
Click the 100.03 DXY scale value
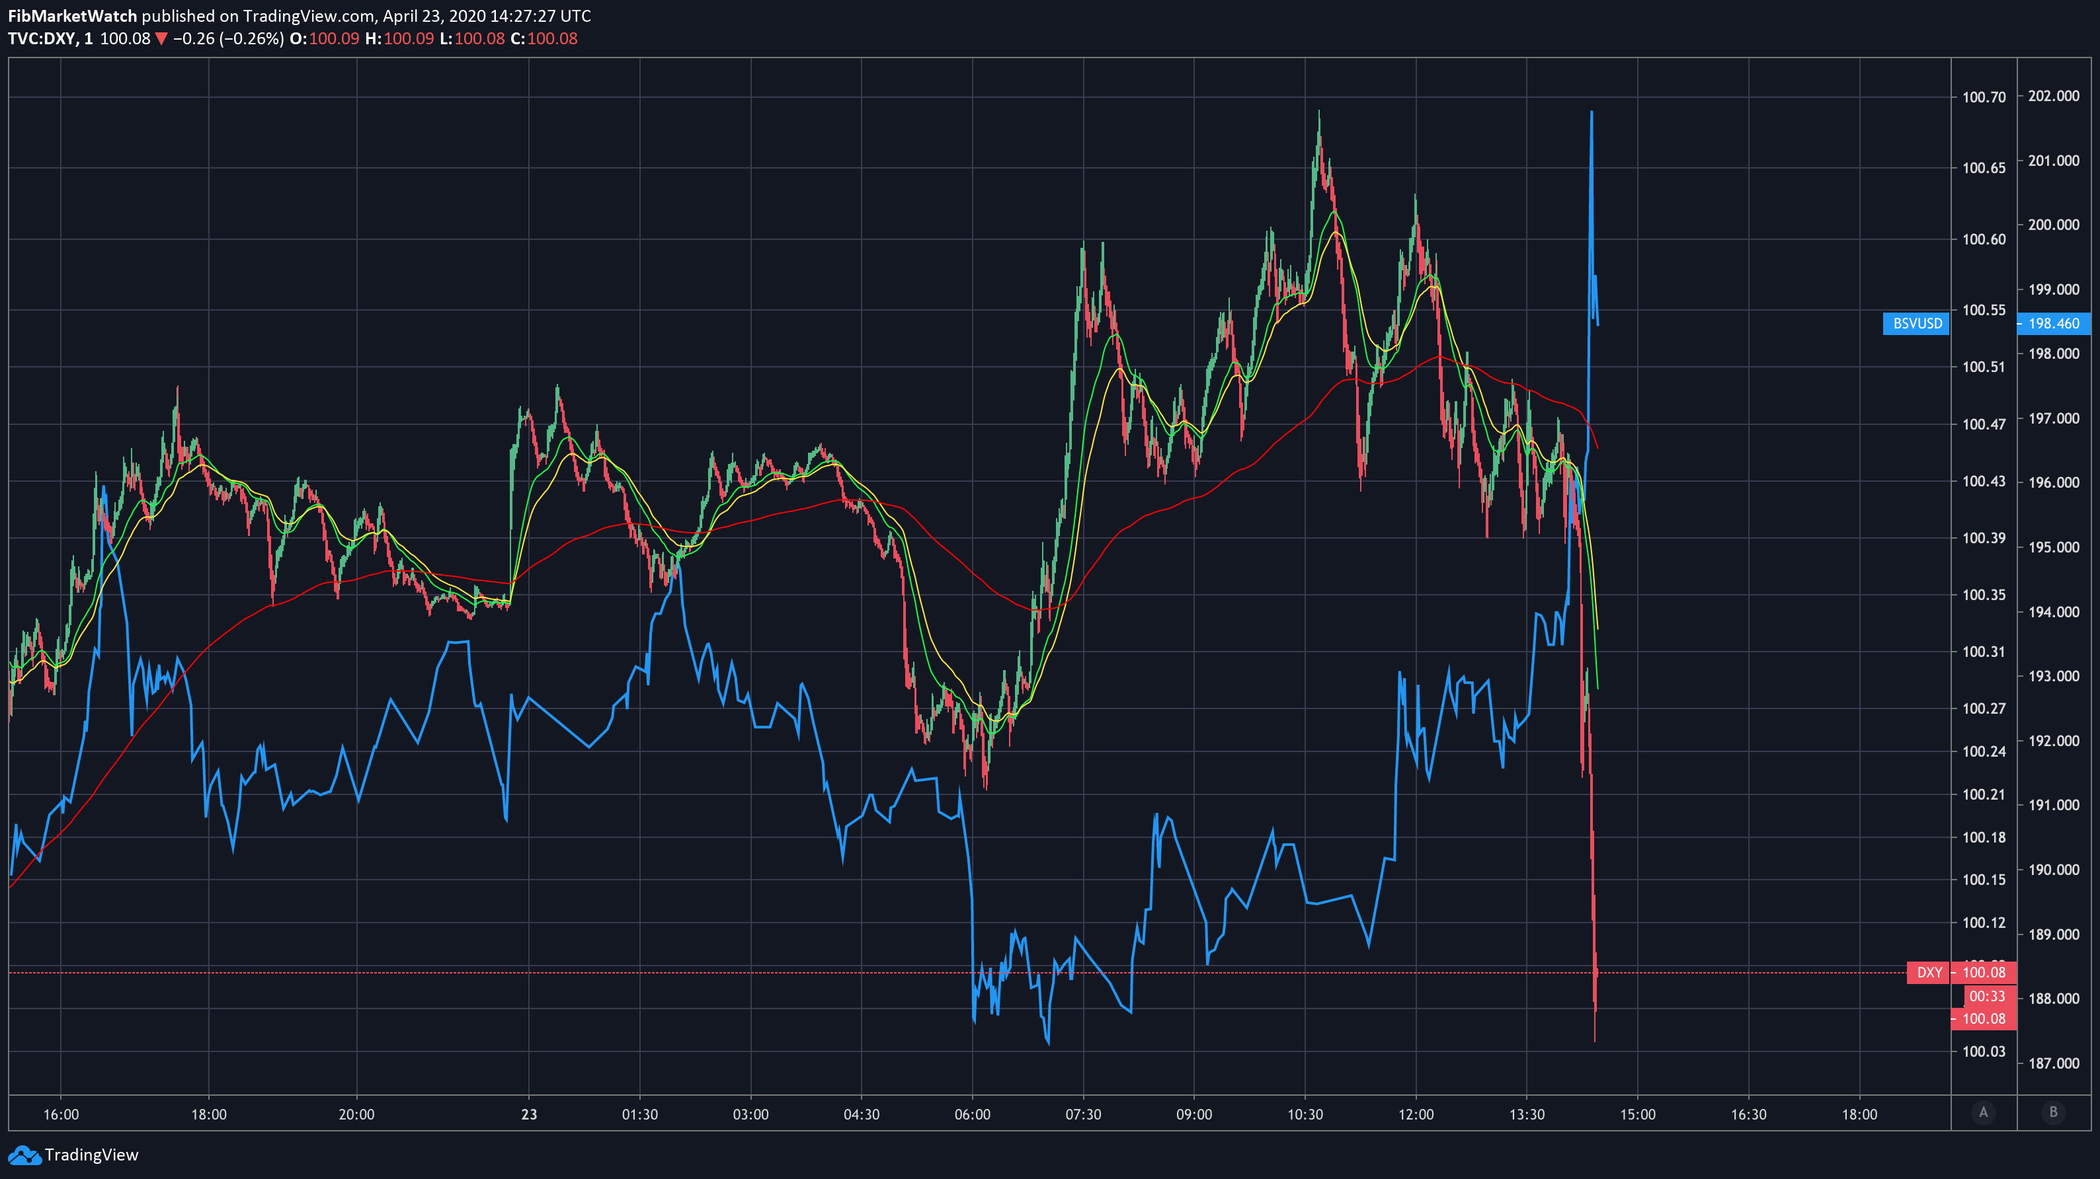[x=1984, y=1051]
